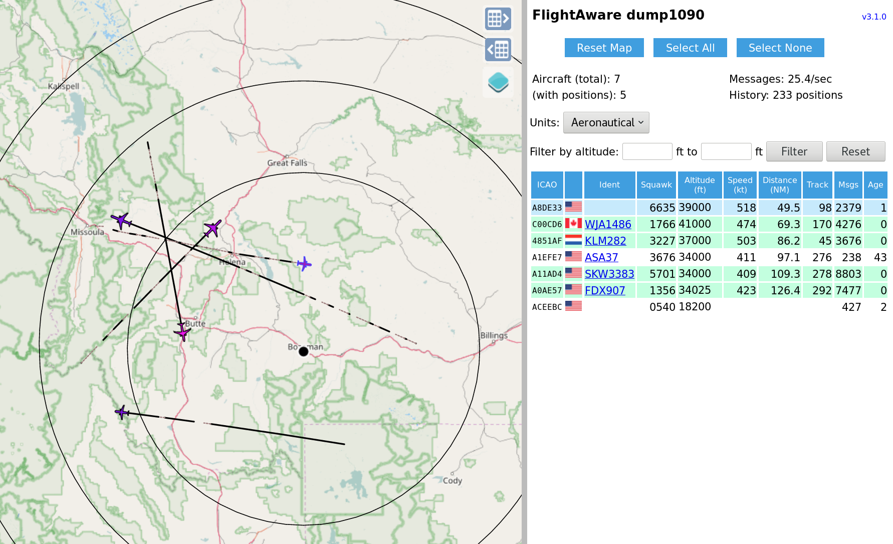Viewport: 893px width, 544px height.
Task: Sort table by Squawk column header
Action: 656,185
